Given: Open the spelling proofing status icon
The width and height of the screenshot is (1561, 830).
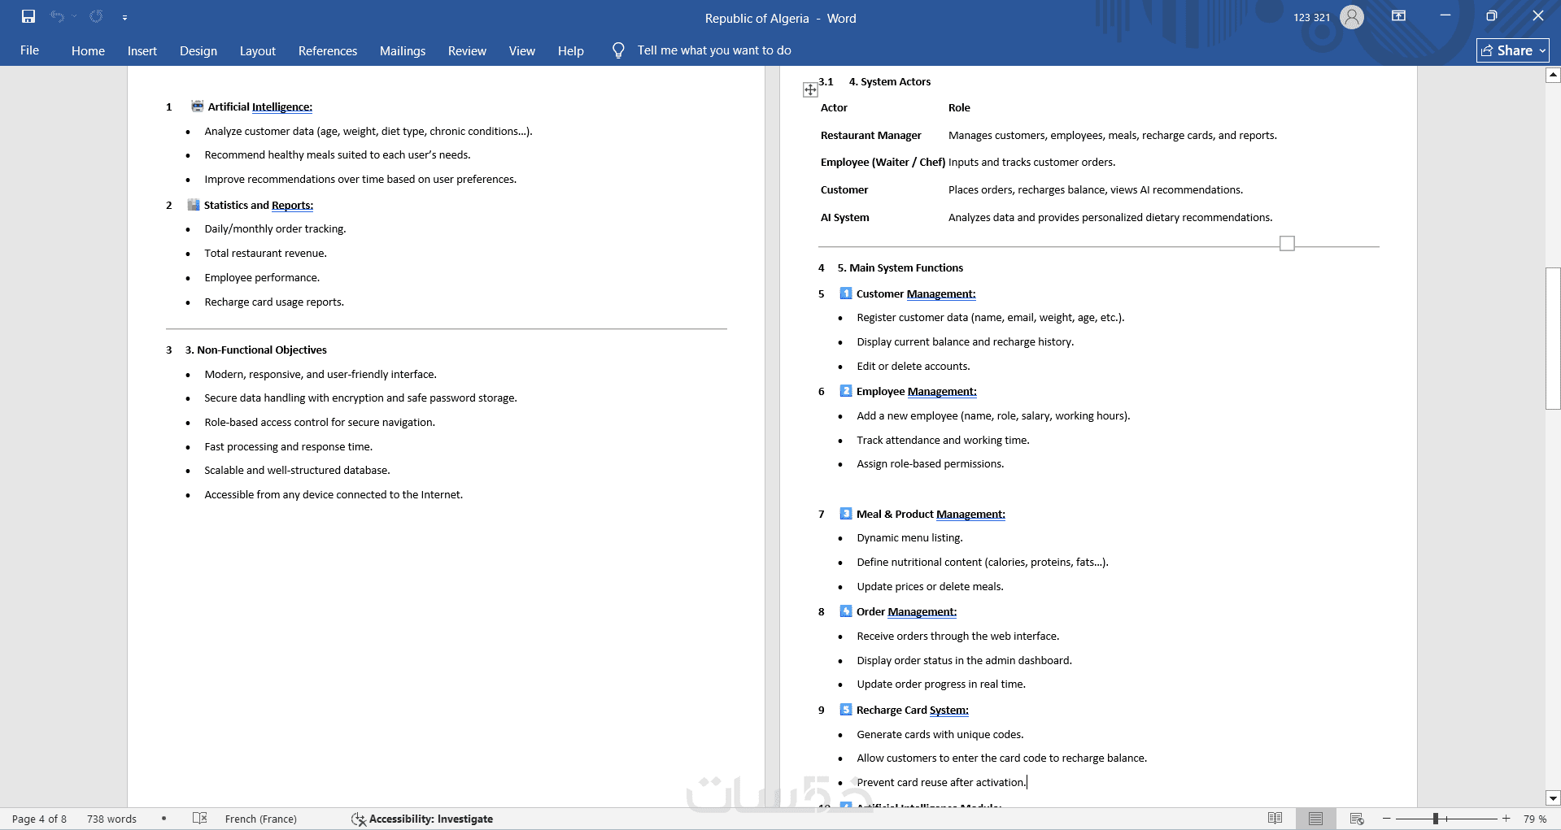Looking at the screenshot, I should pyautogui.click(x=200, y=819).
